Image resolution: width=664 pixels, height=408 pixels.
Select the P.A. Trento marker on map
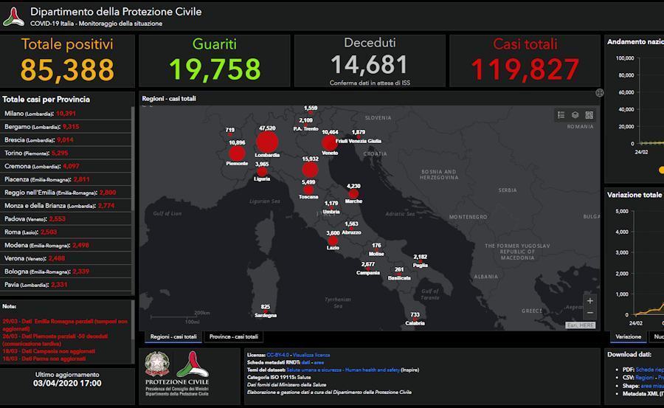point(305,125)
